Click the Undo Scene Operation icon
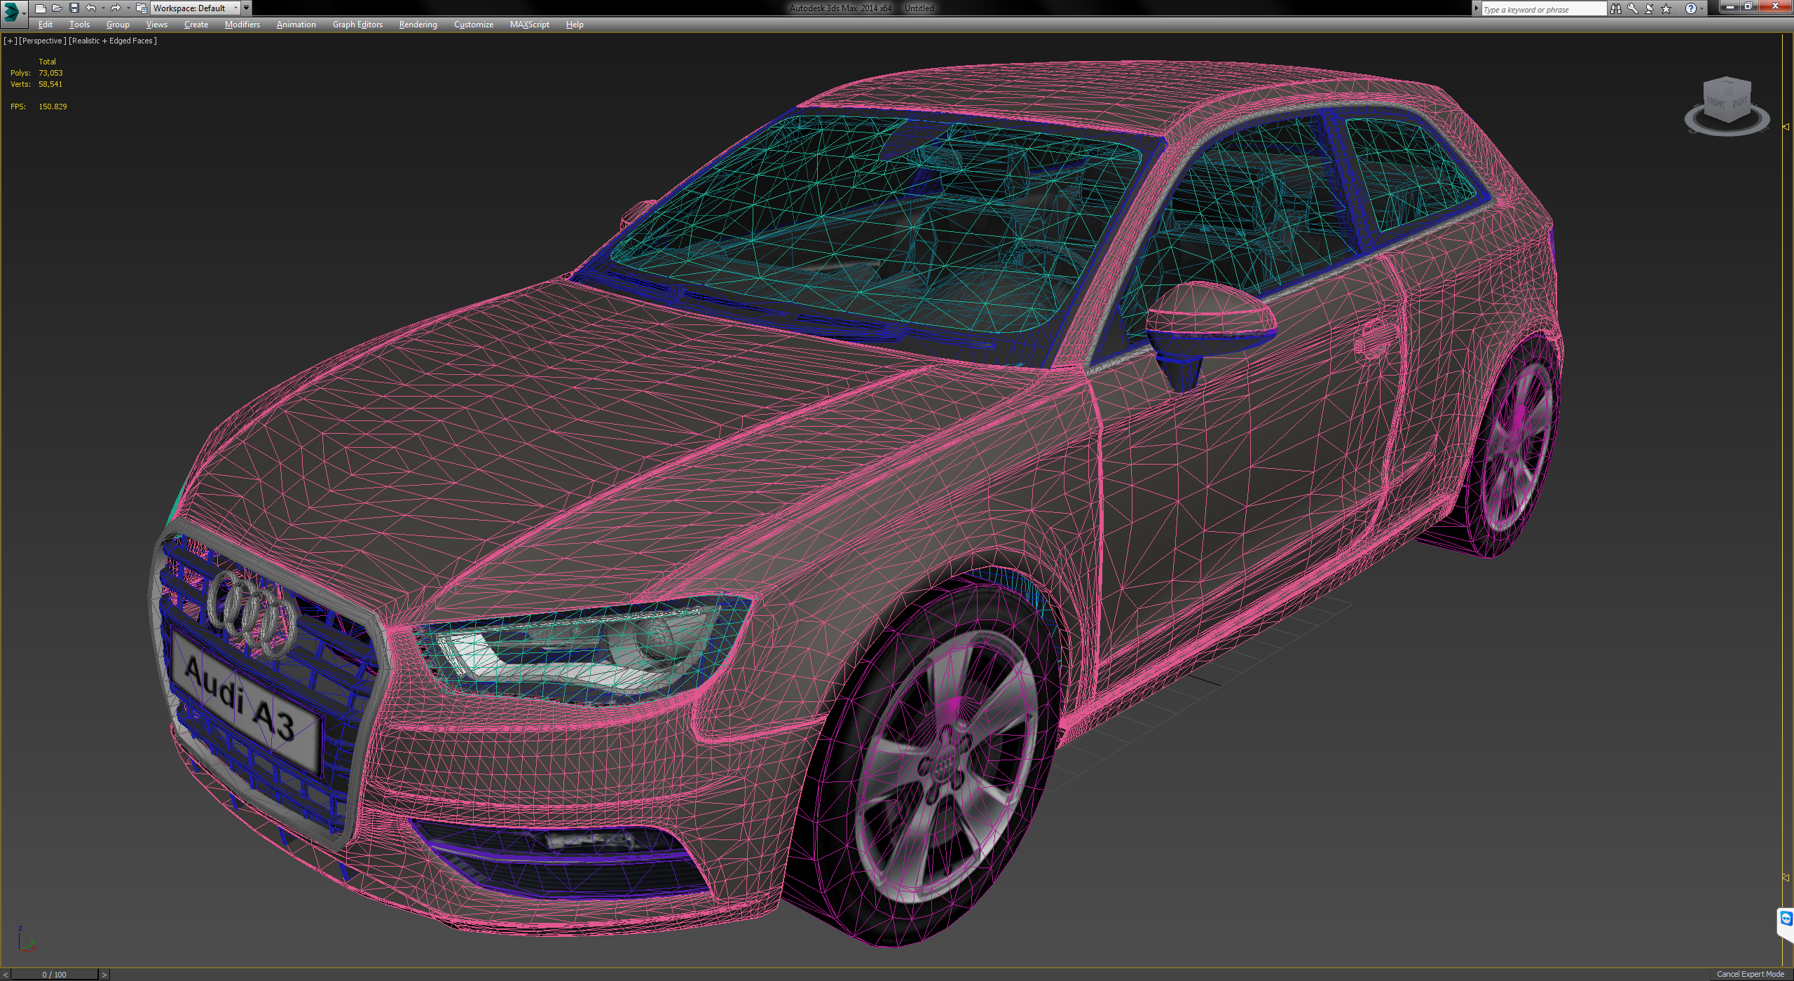The image size is (1794, 981). pyautogui.click(x=90, y=8)
